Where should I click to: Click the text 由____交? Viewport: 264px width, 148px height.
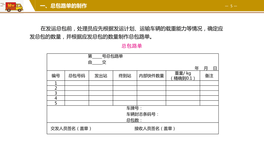point(97,62)
